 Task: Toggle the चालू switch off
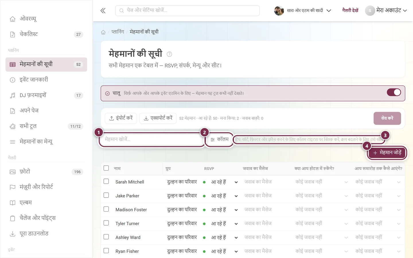click(394, 92)
